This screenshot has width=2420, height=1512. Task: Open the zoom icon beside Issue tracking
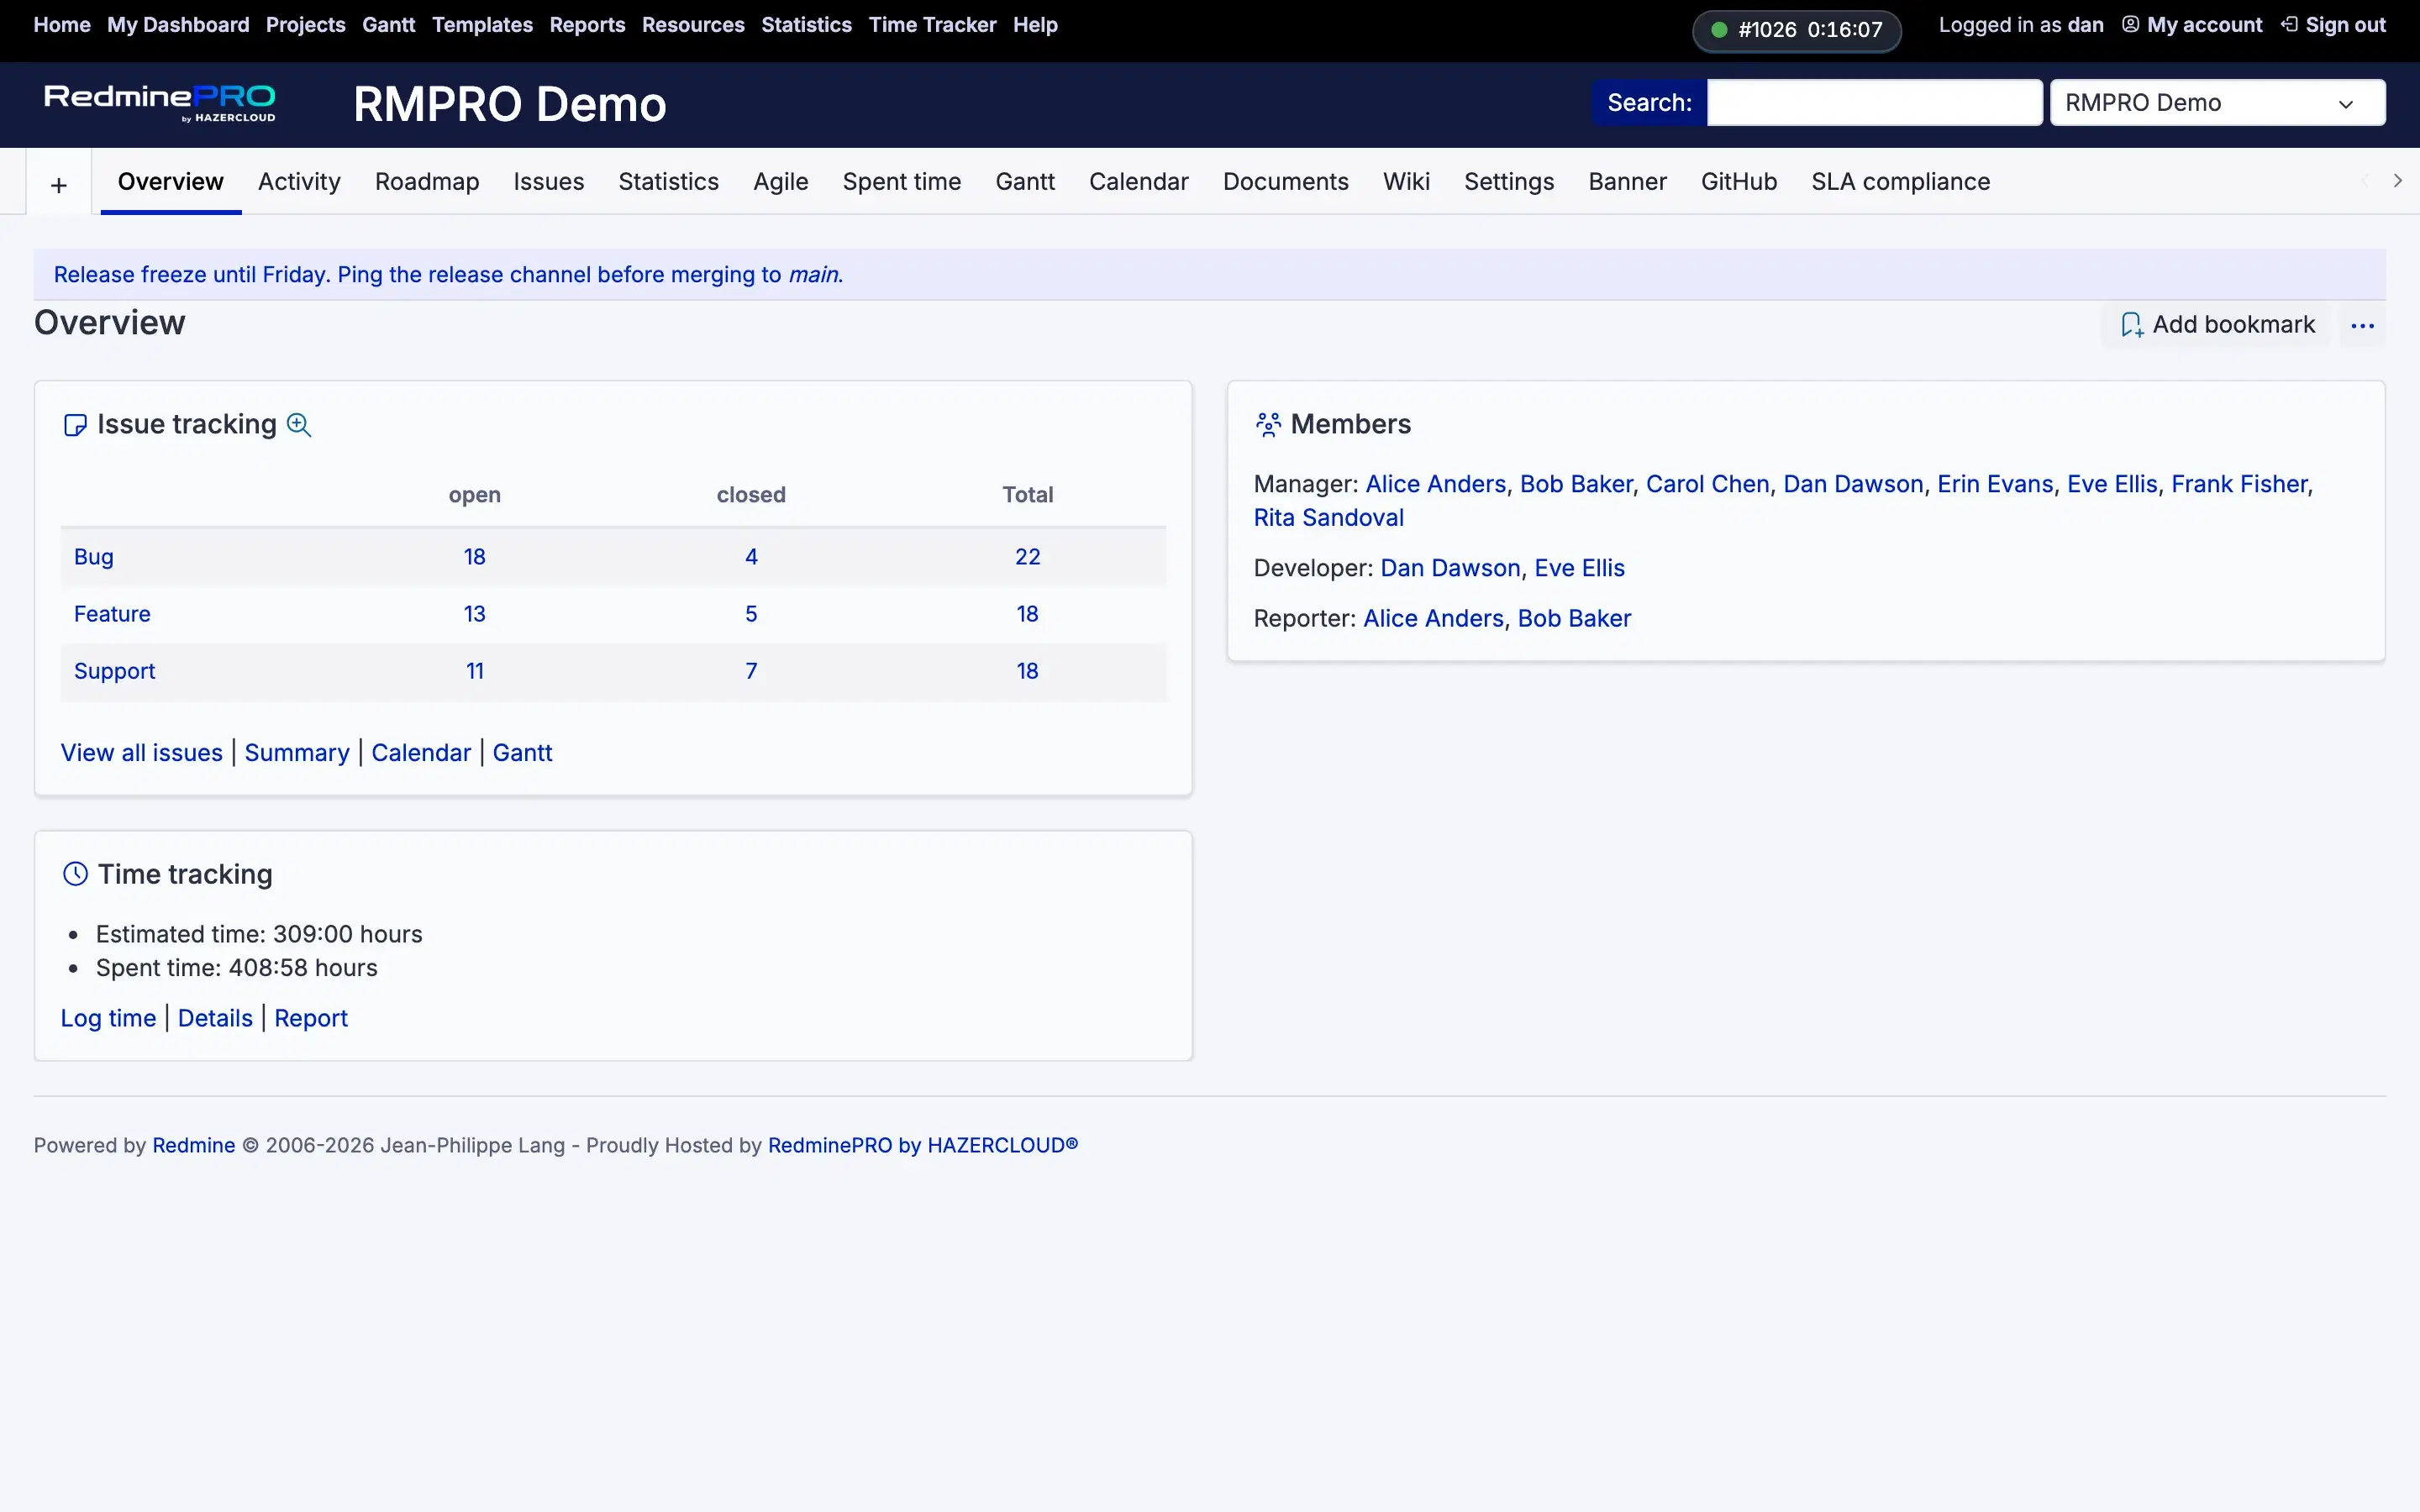(299, 425)
